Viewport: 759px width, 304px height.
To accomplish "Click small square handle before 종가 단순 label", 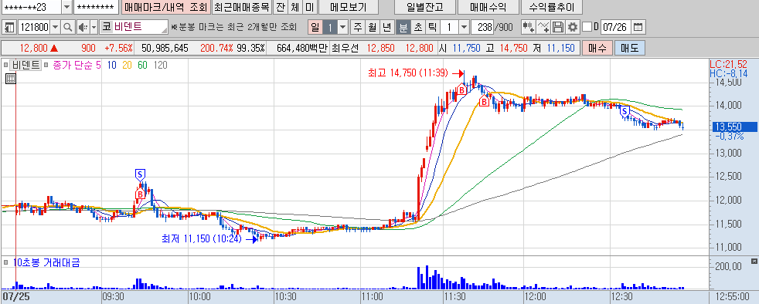I will (x=46, y=65).
